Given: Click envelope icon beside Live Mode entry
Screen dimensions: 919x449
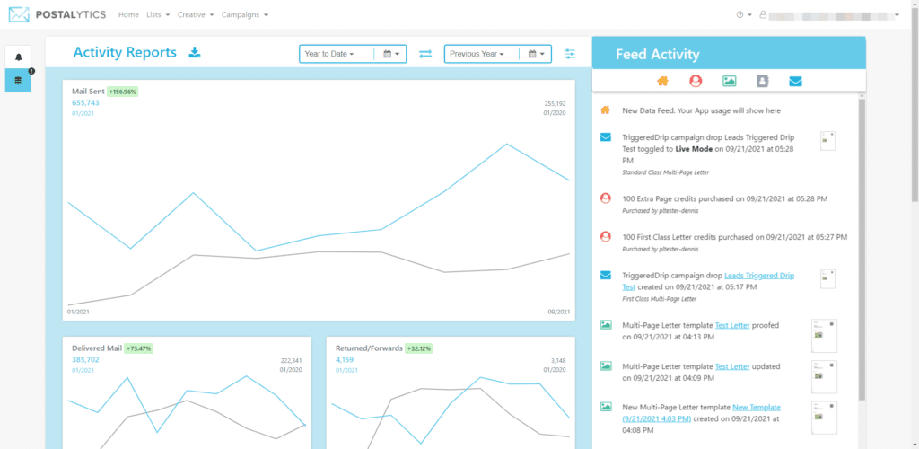Looking at the screenshot, I should pyautogui.click(x=606, y=137).
